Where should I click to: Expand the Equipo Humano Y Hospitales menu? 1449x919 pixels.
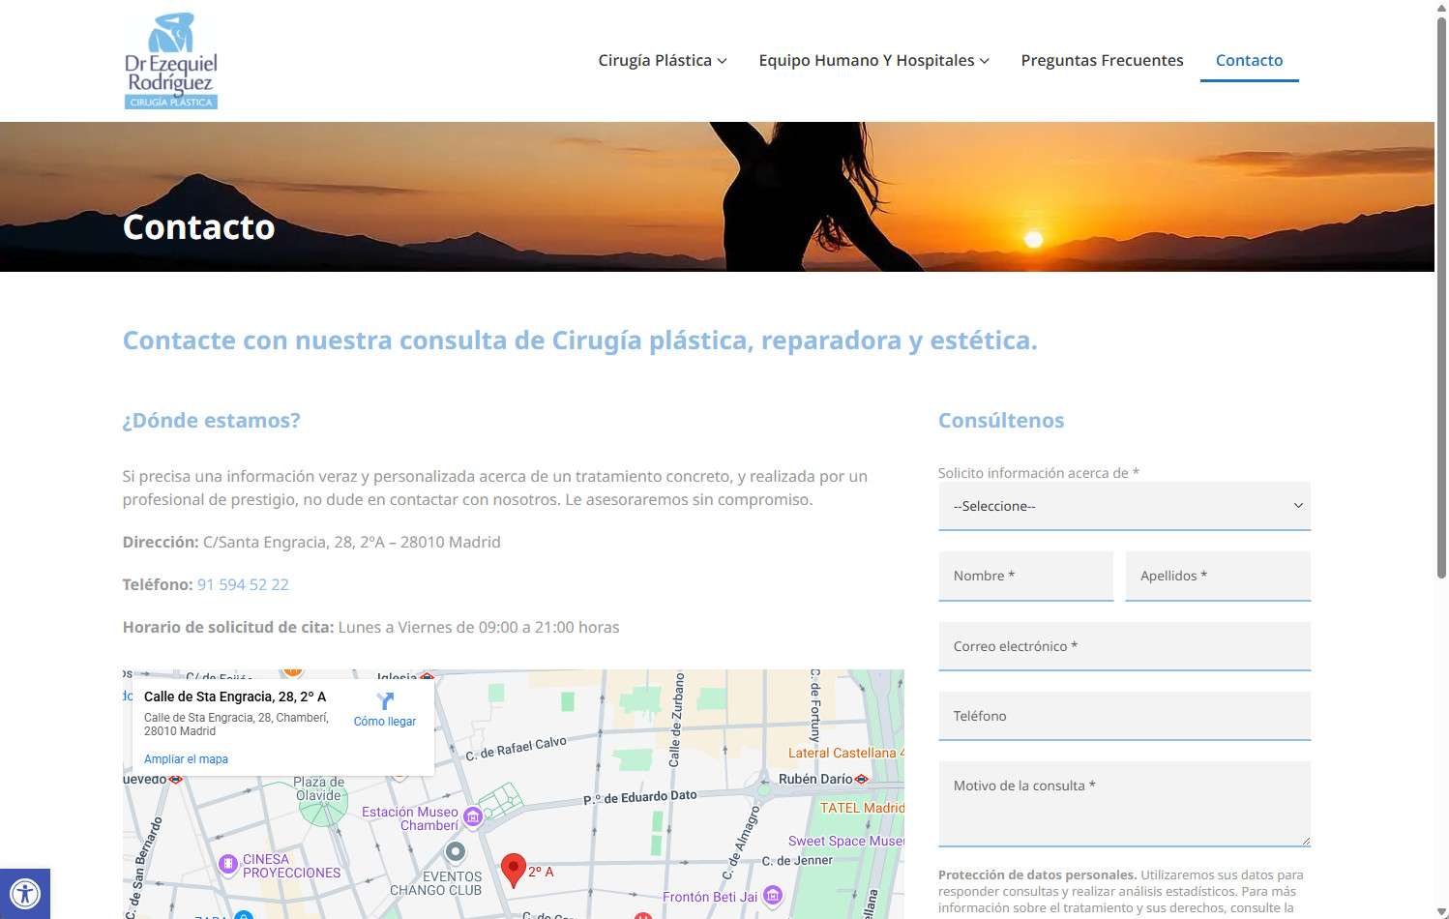pyautogui.click(x=873, y=60)
